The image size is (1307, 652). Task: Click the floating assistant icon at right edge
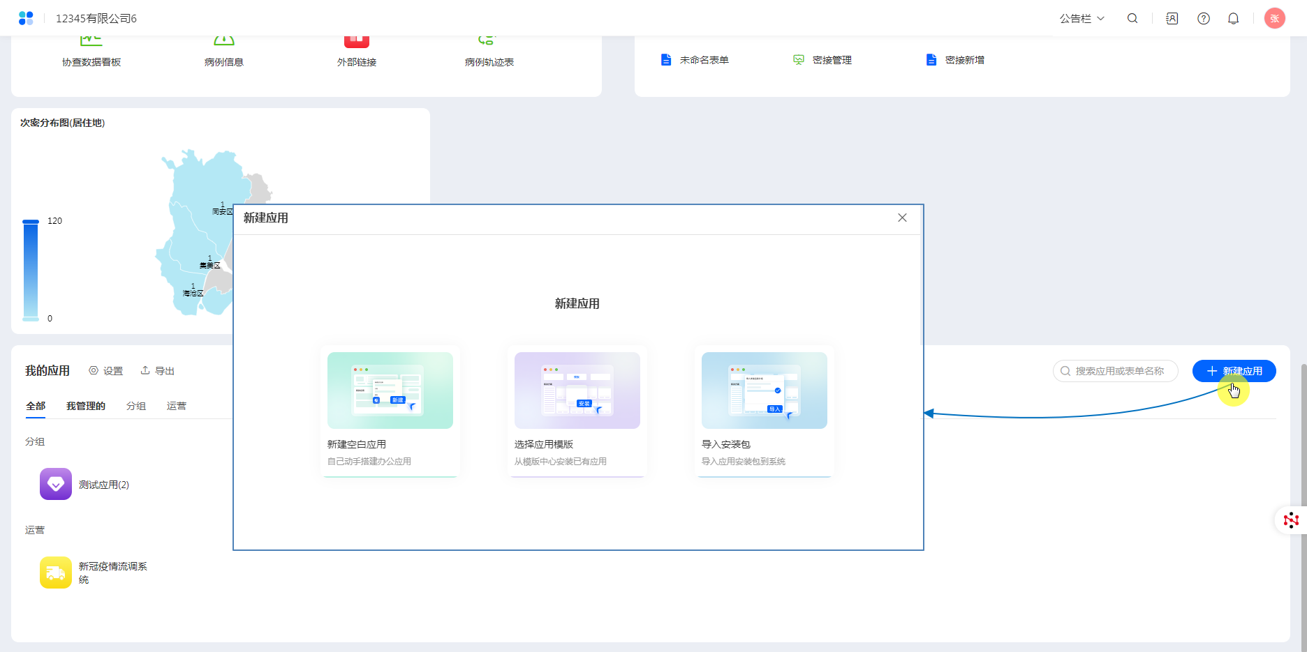tap(1291, 520)
